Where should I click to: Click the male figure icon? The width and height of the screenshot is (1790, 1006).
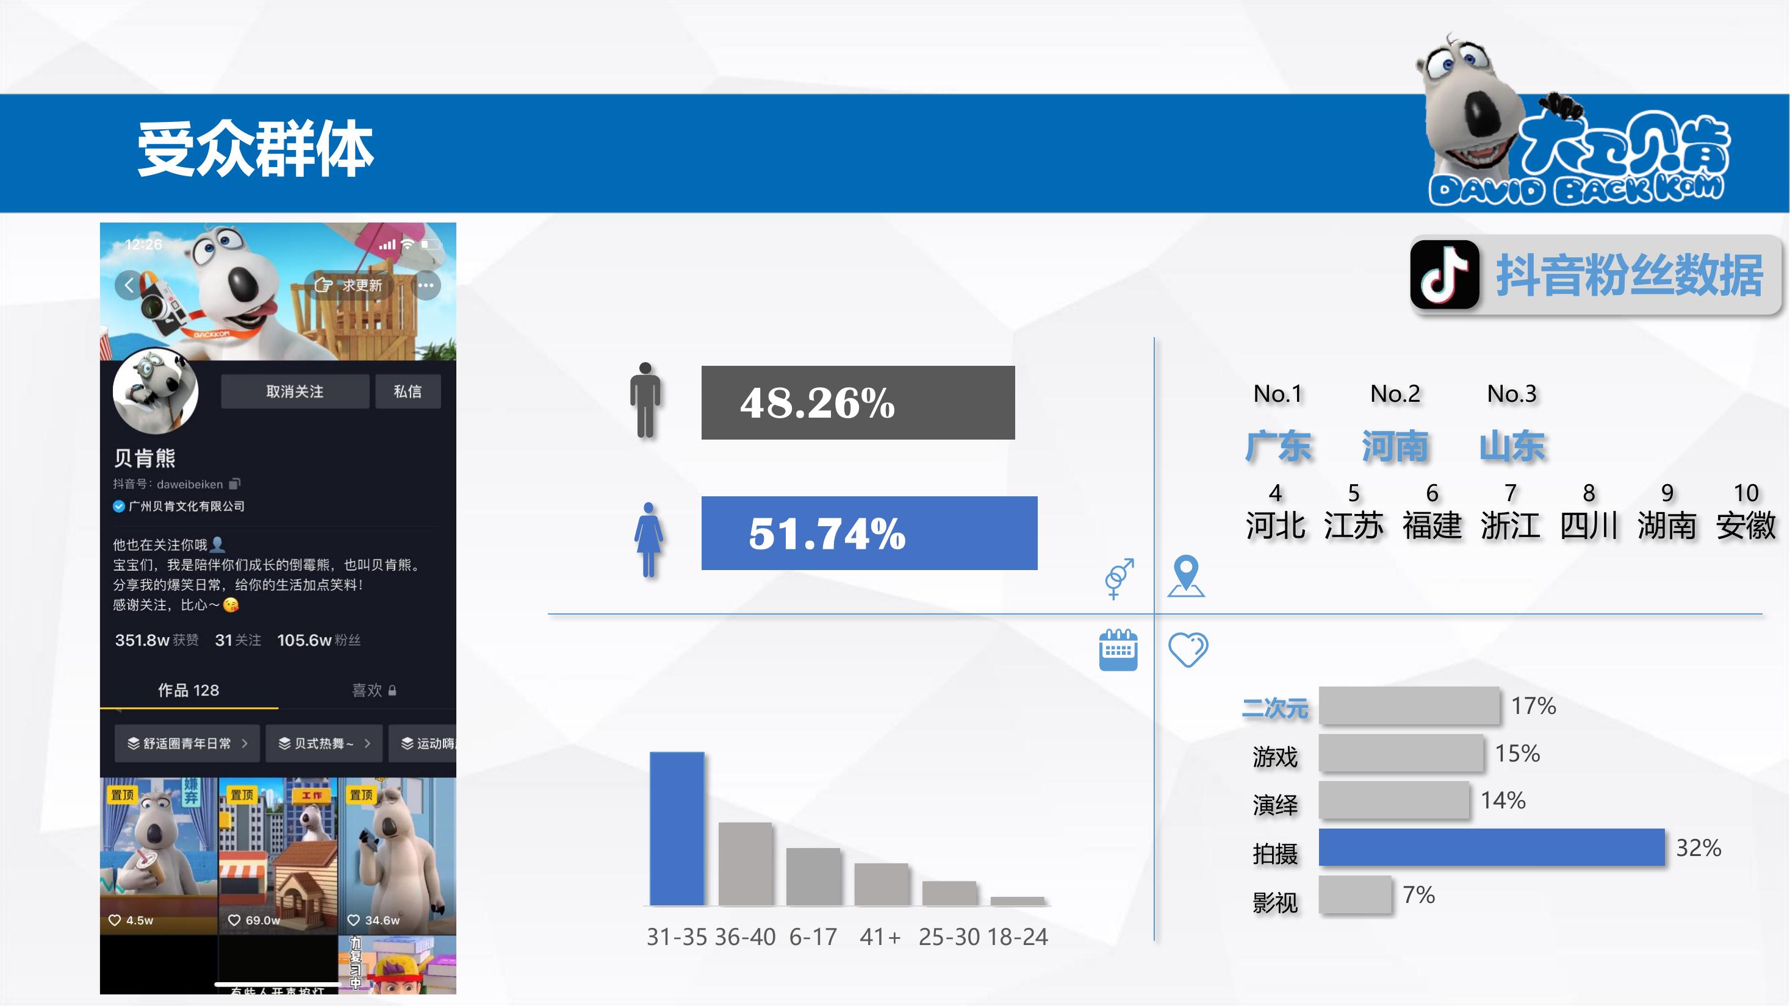(x=645, y=401)
